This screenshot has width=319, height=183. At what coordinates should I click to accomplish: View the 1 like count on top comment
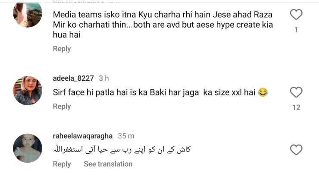coord(296,30)
